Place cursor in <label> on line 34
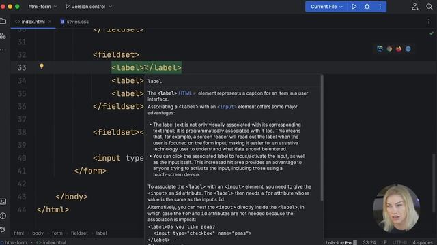437x245 pixels. point(128,80)
